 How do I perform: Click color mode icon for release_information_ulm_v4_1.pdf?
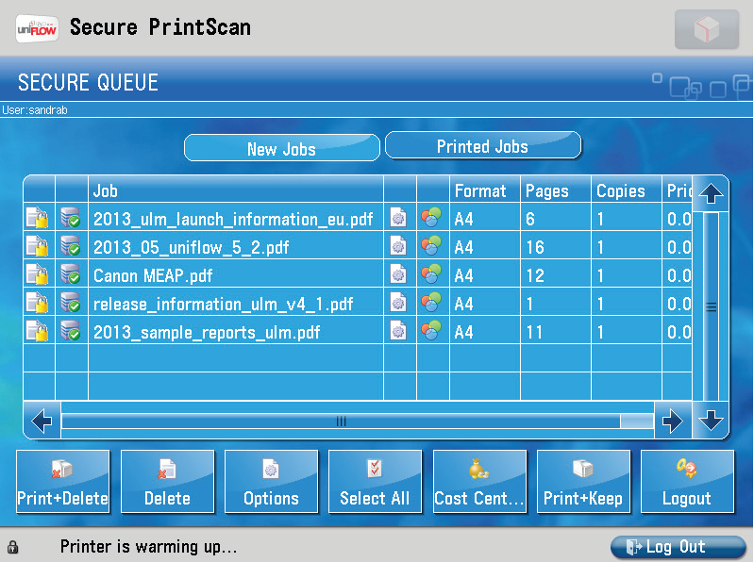tap(431, 302)
